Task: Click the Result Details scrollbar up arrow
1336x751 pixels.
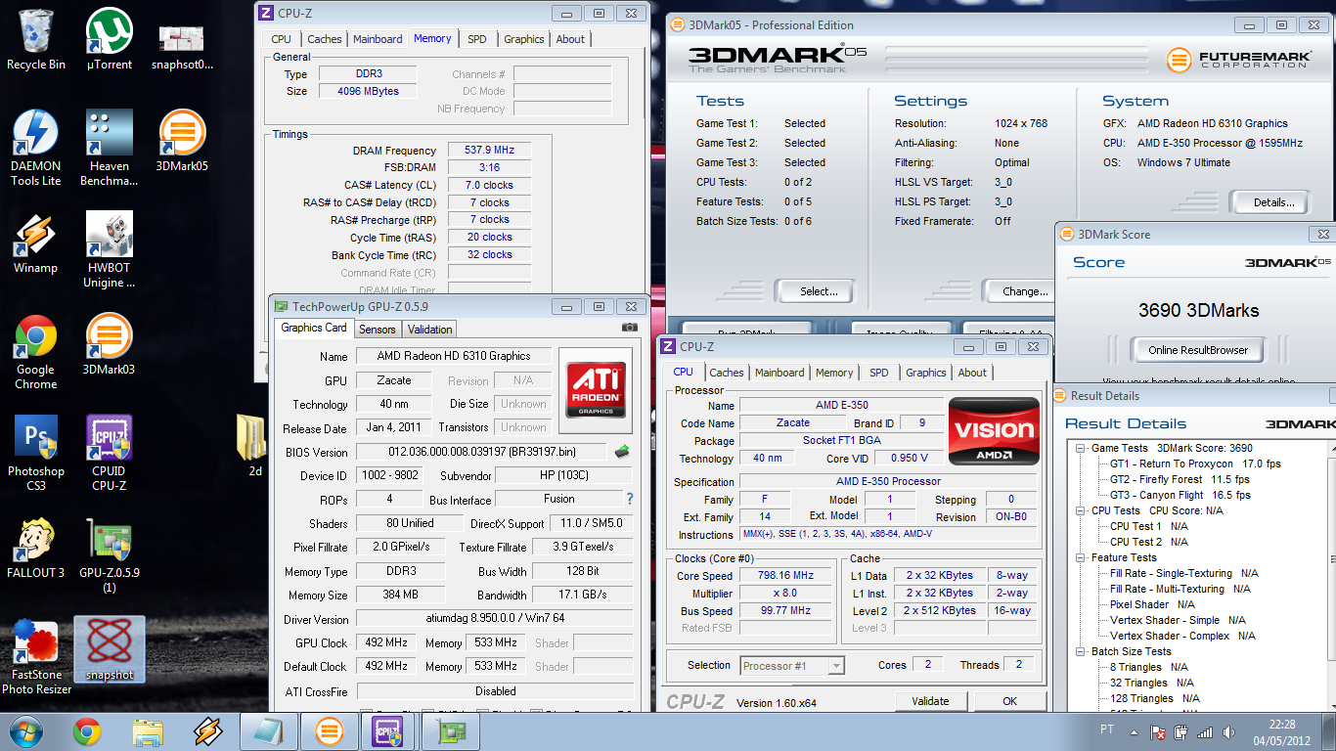Action: (x=1331, y=447)
